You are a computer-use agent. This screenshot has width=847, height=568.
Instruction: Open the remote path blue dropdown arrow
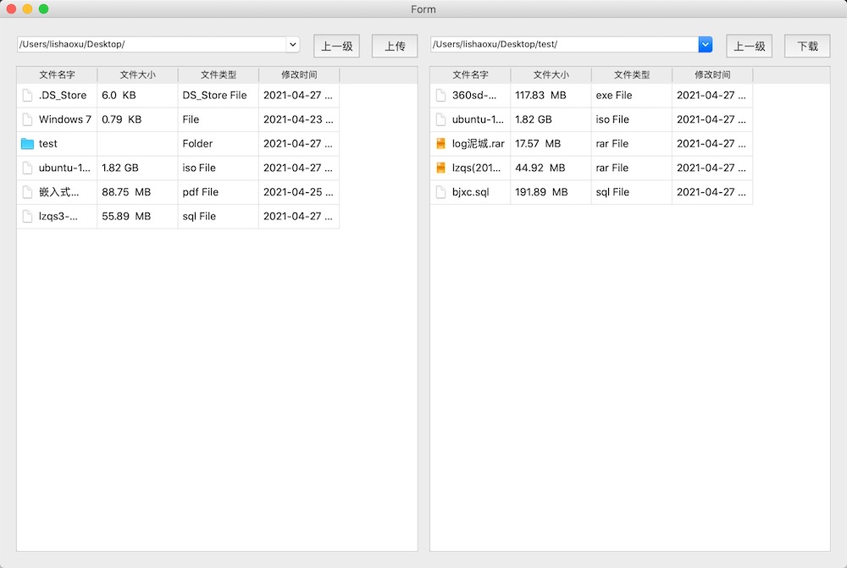click(x=705, y=44)
